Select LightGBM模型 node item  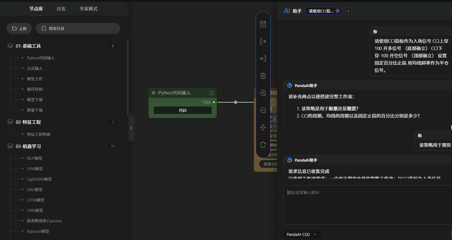39,179
